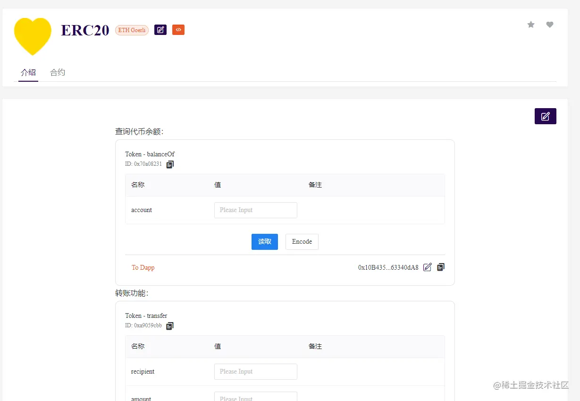Open the edit icon above the contract forms

tap(545, 116)
